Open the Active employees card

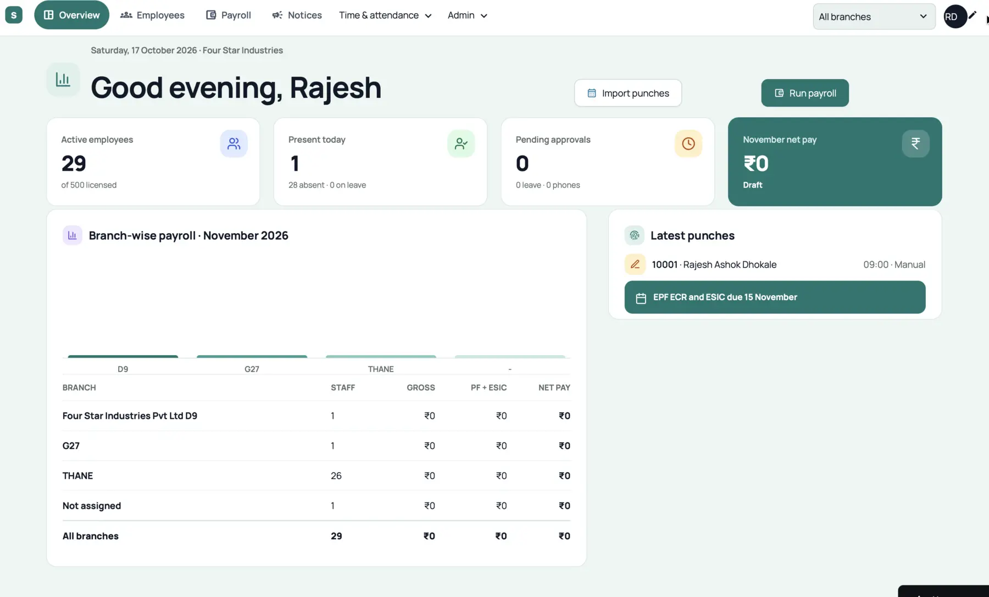153,162
